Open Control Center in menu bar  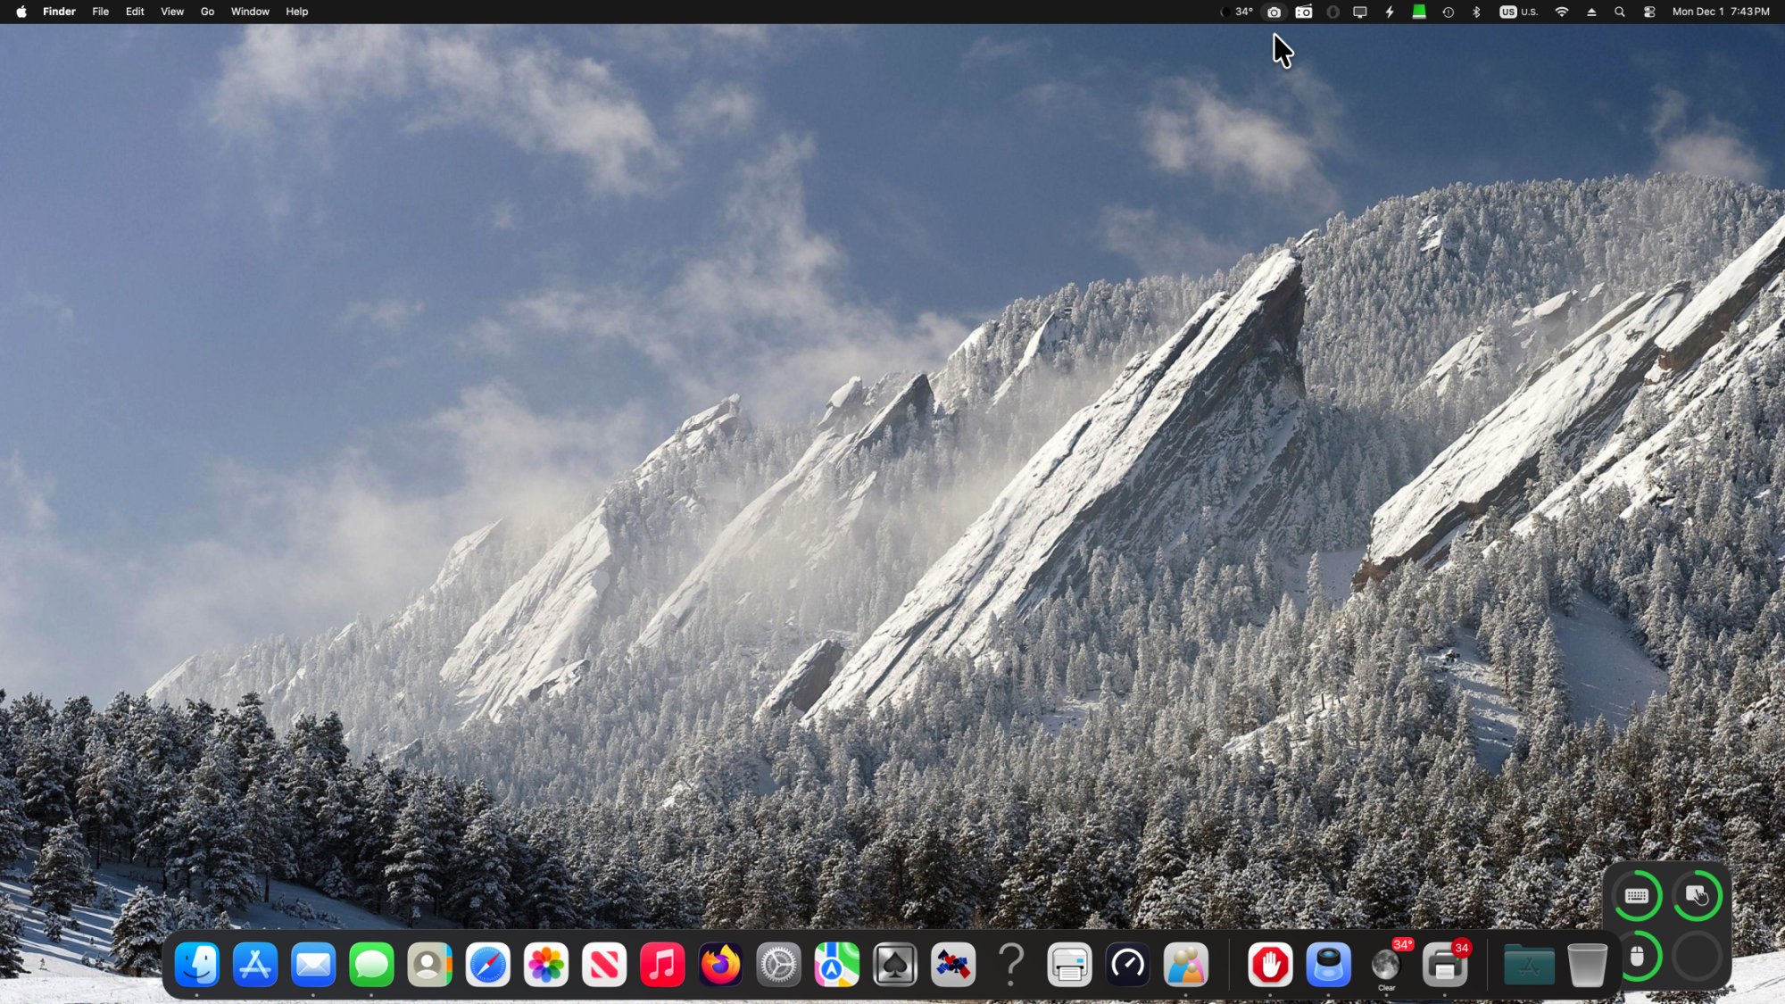[x=1649, y=12]
